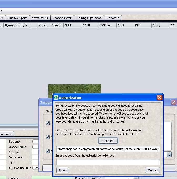This screenshot has width=177, height=179.
Task: Click the HO! icon in Authorization title bar
Action: click(56, 97)
